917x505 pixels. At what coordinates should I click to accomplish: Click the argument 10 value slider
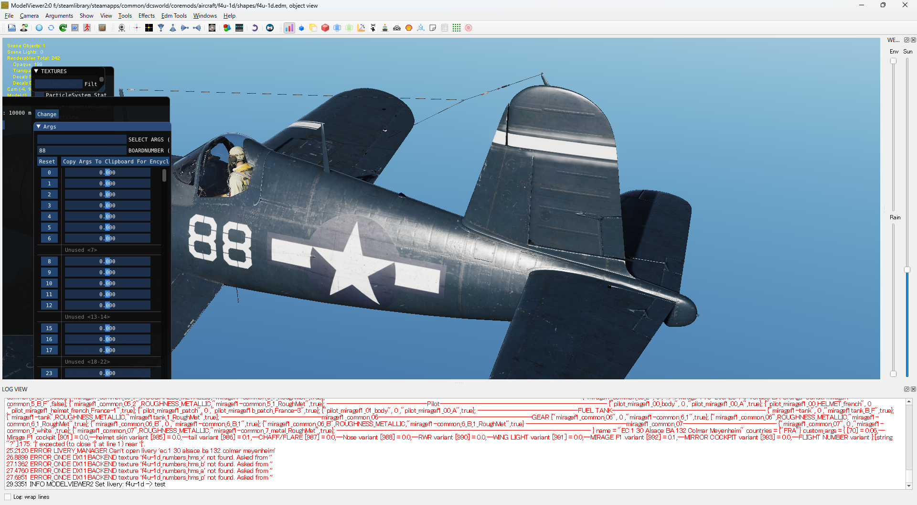coord(107,283)
